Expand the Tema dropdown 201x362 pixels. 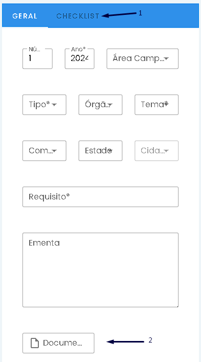click(157, 105)
